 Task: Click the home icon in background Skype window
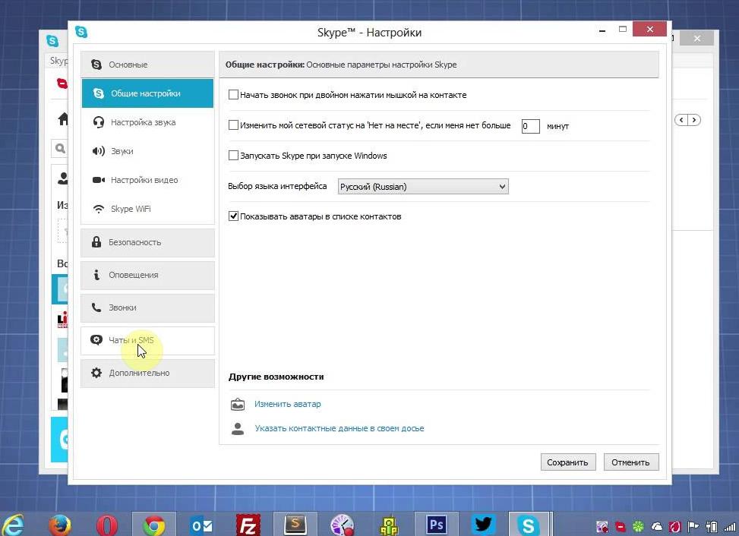point(63,118)
